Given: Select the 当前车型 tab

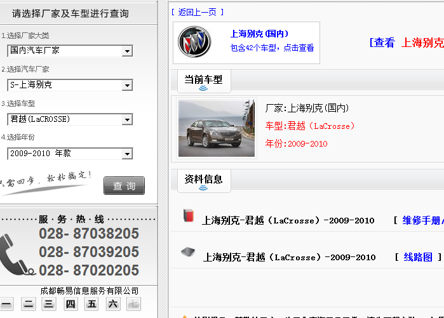Looking at the screenshot, I should [x=204, y=81].
